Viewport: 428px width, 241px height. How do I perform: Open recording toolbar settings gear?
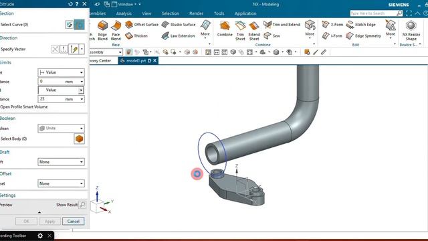coord(40,236)
